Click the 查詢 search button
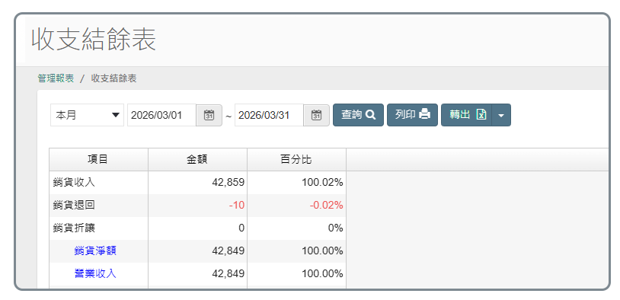 (x=358, y=115)
